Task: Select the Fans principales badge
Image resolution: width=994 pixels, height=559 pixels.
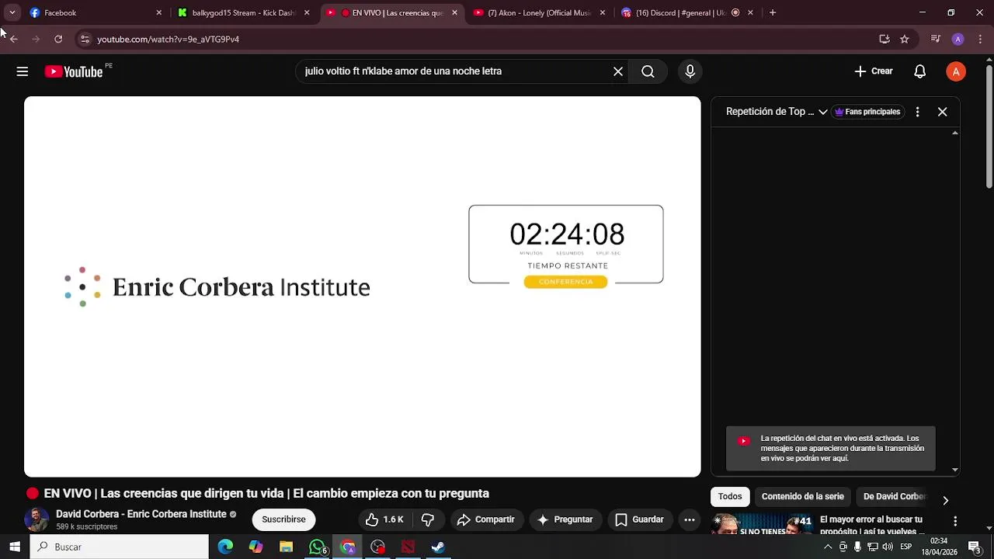Action: (x=867, y=112)
